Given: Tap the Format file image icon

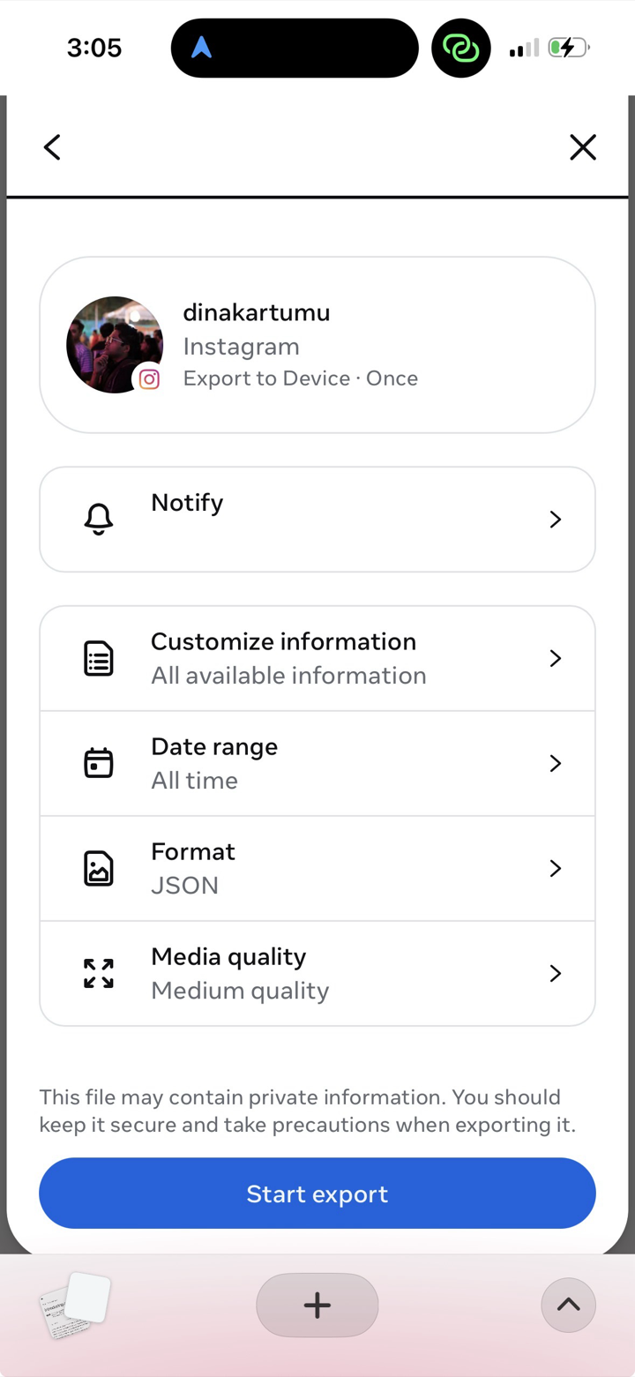Looking at the screenshot, I should coord(99,869).
